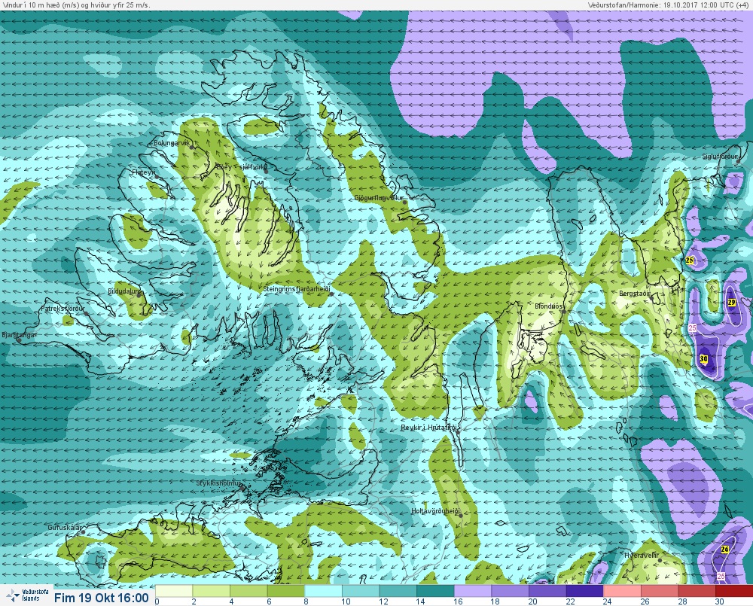Viewport: 753px width, 606px height.
Task: Select the purple 18–20 m/s legend swatch
Action: click(x=510, y=591)
